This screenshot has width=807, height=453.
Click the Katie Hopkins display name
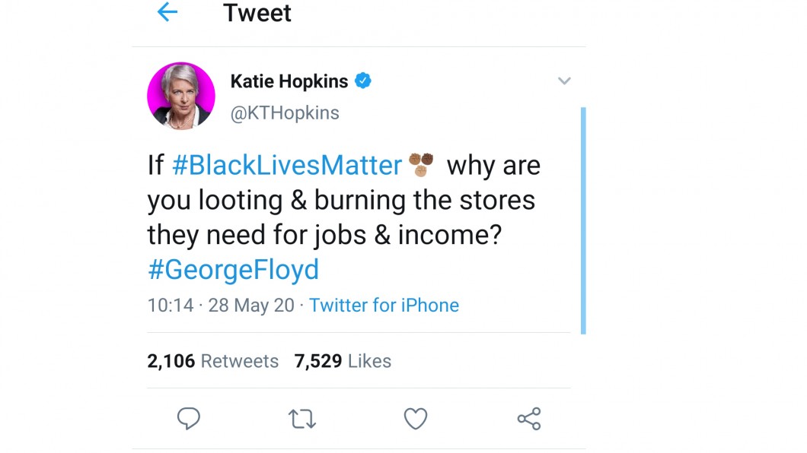tap(289, 81)
